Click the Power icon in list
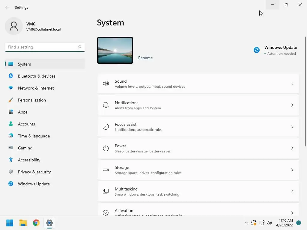Image resolution: width=307 pixels, height=230 pixels. [106, 148]
